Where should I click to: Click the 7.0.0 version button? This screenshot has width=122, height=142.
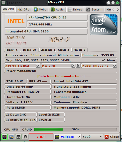tap(41, 137)
